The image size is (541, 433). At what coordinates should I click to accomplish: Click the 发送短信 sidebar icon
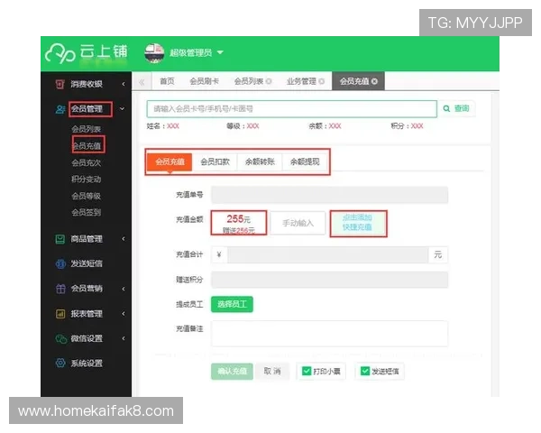(x=60, y=263)
